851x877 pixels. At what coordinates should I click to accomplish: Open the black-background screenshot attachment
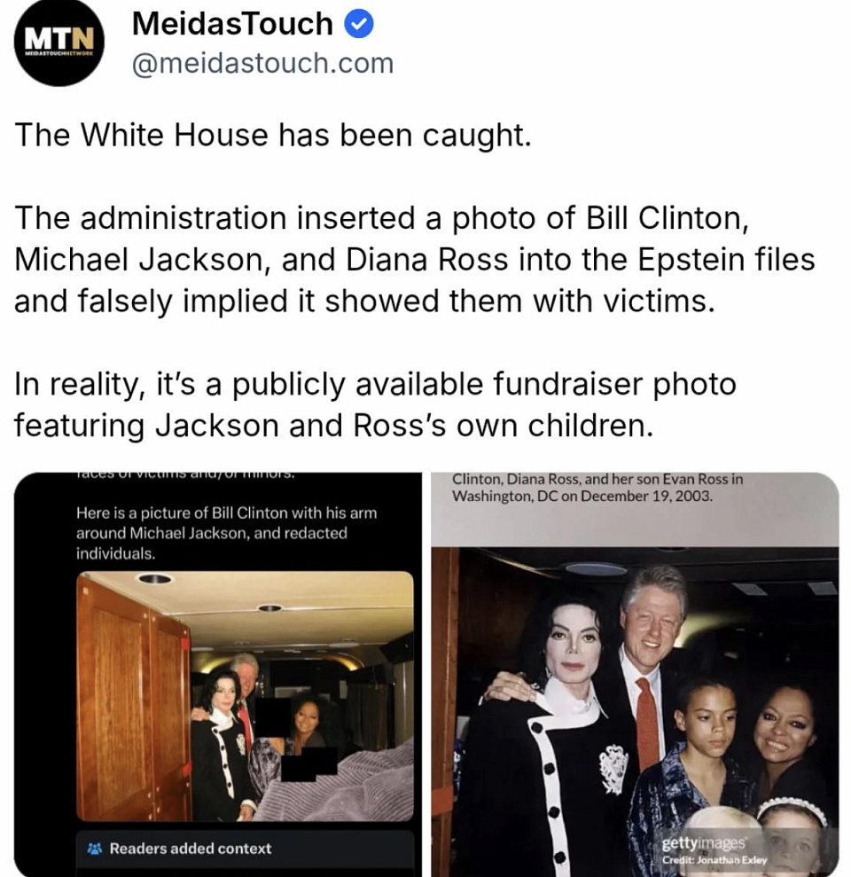[218, 675]
